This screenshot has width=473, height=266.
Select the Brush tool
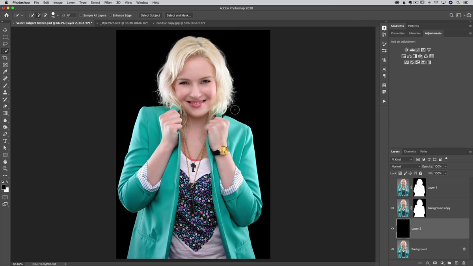5,85
